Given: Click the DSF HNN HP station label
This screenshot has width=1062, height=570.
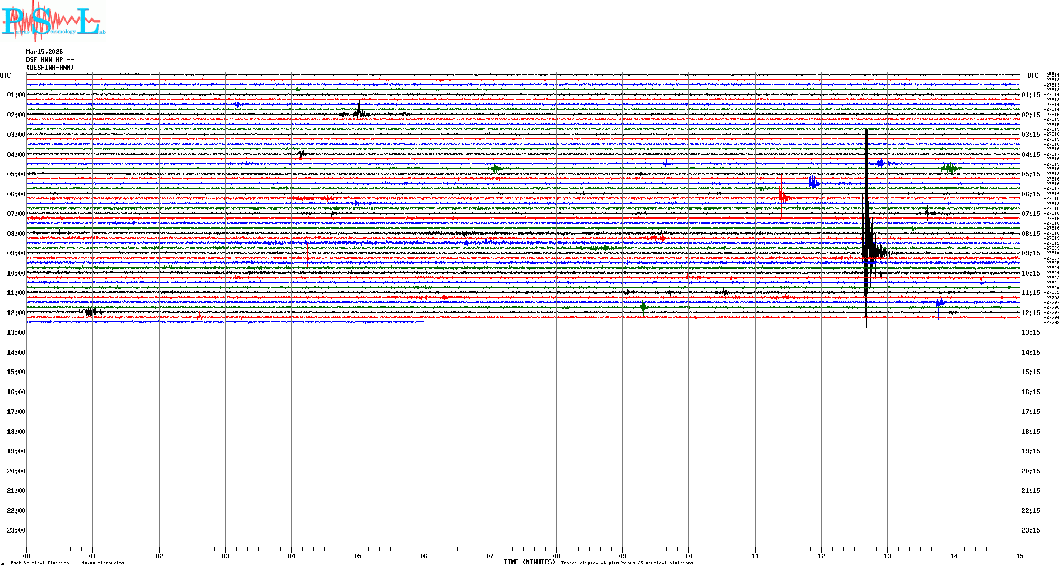Looking at the screenshot, I should (50, 60).
